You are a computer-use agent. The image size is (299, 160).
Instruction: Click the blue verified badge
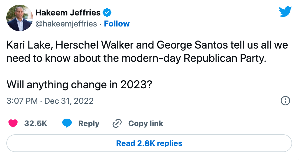click(107, 12)
